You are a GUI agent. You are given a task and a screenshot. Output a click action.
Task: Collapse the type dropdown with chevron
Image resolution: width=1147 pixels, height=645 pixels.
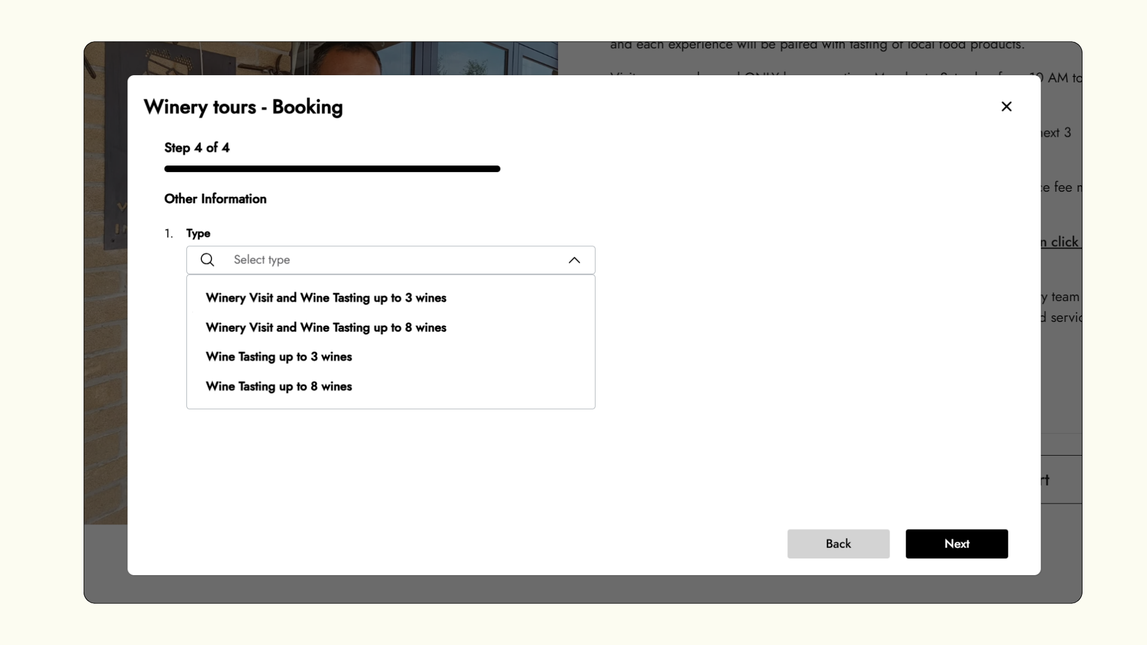point(574,260)
